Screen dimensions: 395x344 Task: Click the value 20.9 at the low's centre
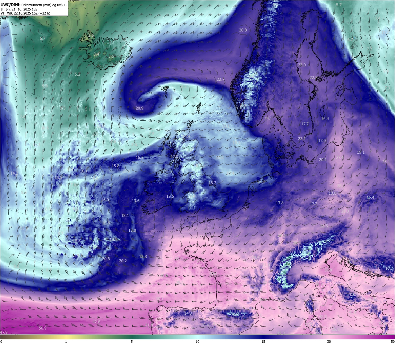point(139,108)
